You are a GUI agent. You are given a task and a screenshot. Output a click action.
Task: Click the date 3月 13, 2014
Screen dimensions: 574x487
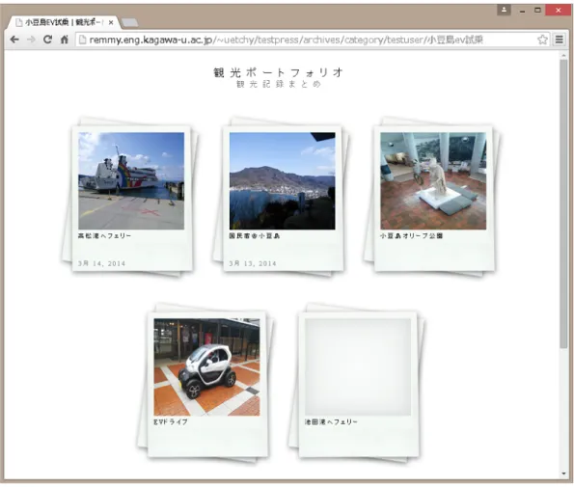point(253,263)
